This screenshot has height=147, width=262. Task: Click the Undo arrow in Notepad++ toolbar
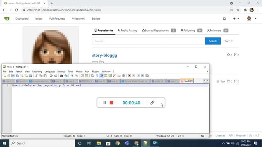[x=51, y=76]
